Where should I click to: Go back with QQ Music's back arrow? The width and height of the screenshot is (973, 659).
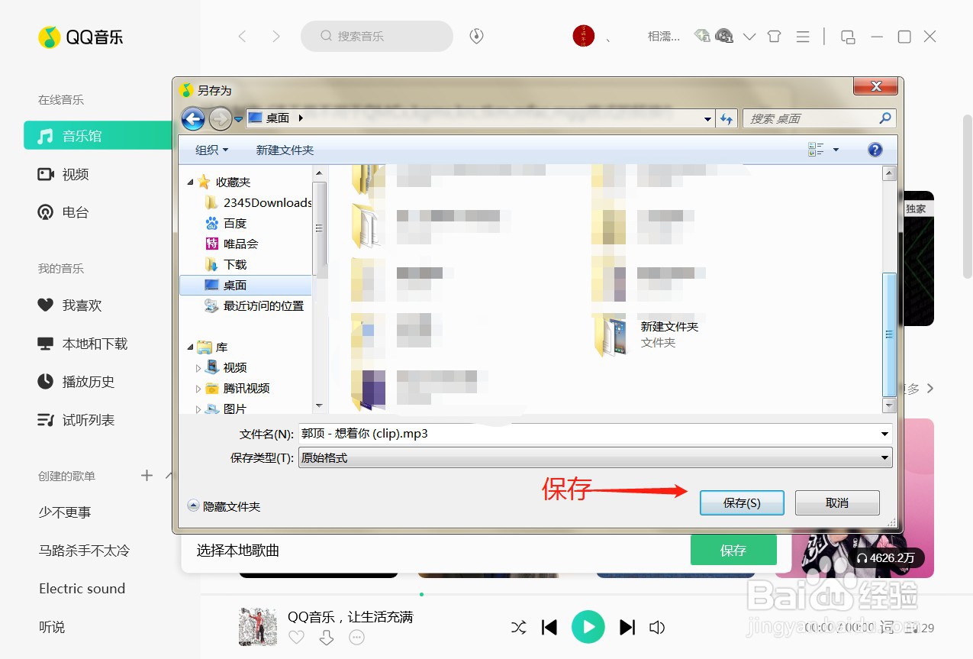tap(243, 36)
